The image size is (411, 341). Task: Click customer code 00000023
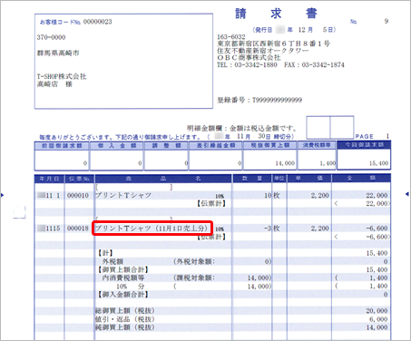pyautogui.click(x=97, y=22)
